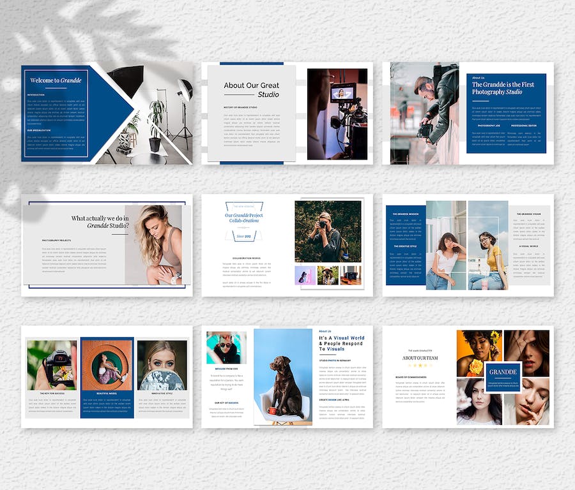Click the star rating under 'About Our Team'
The image size is (575, 490).
[x=420, y=366]
